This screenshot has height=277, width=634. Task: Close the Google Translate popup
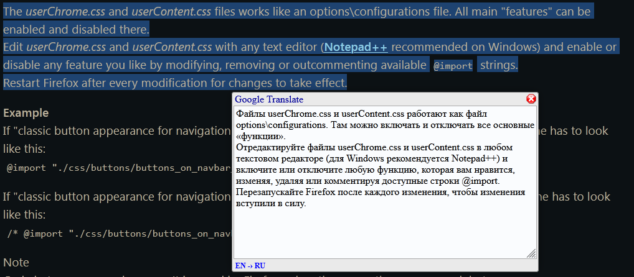coord(531,99)
